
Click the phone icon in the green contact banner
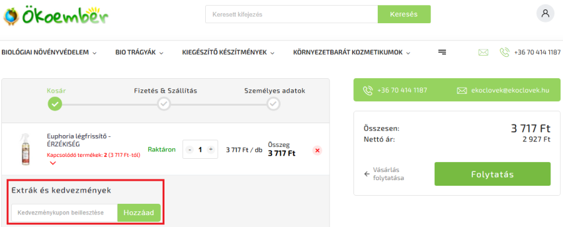point(368,91)
